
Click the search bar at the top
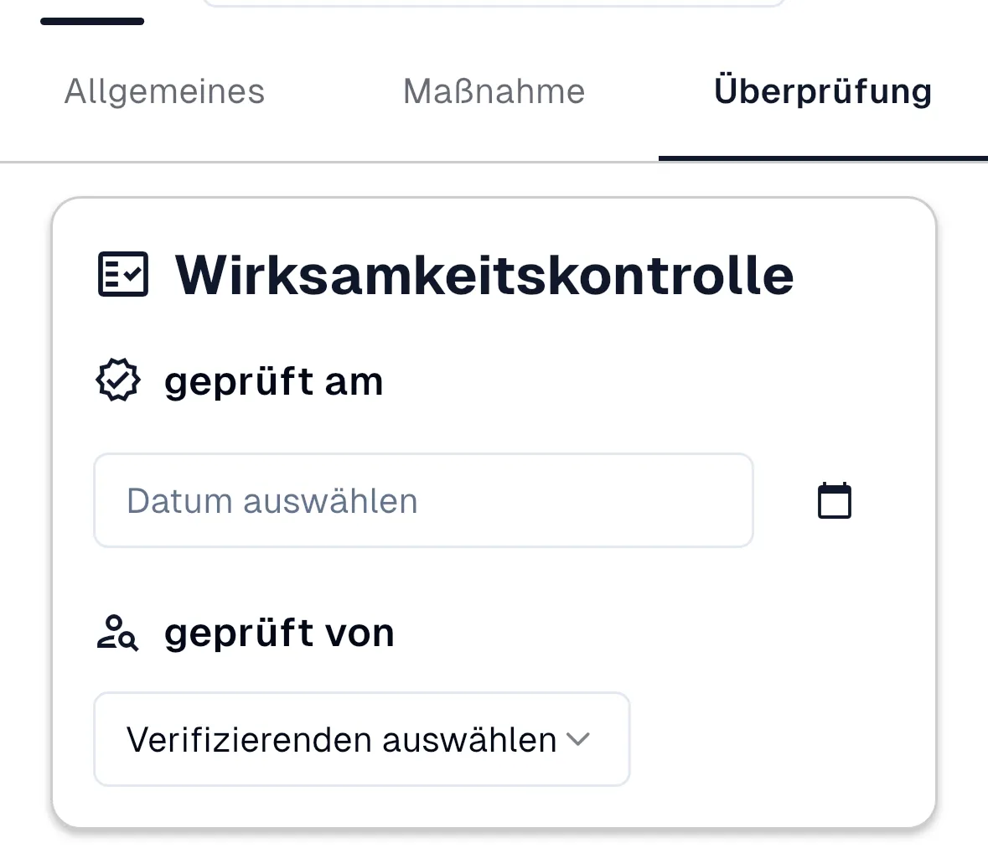click(494, 3)
